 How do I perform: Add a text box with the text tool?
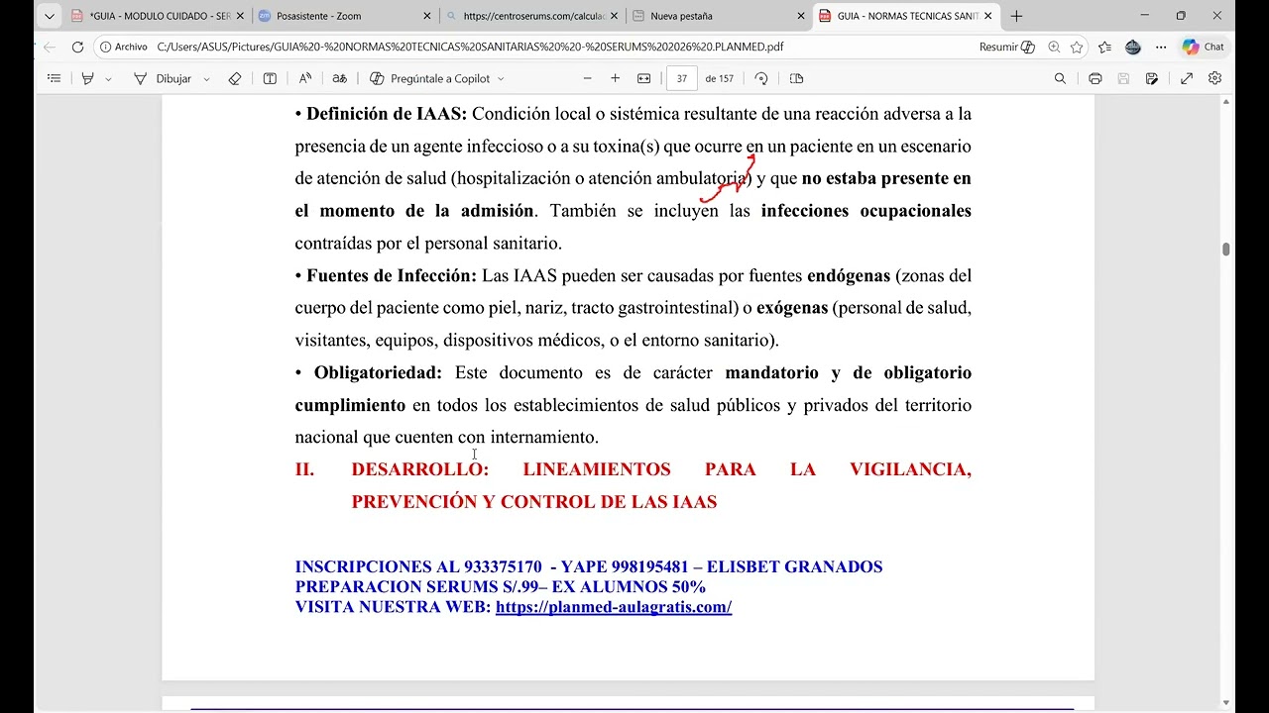pyautogui.click(x=270, y=78)
